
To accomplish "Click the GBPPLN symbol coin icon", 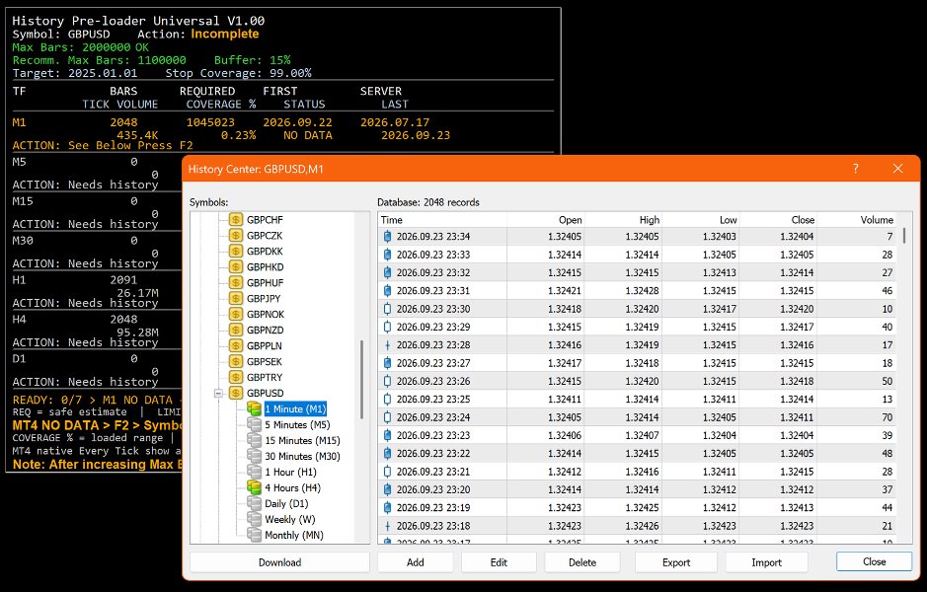I will coord(236,345).
